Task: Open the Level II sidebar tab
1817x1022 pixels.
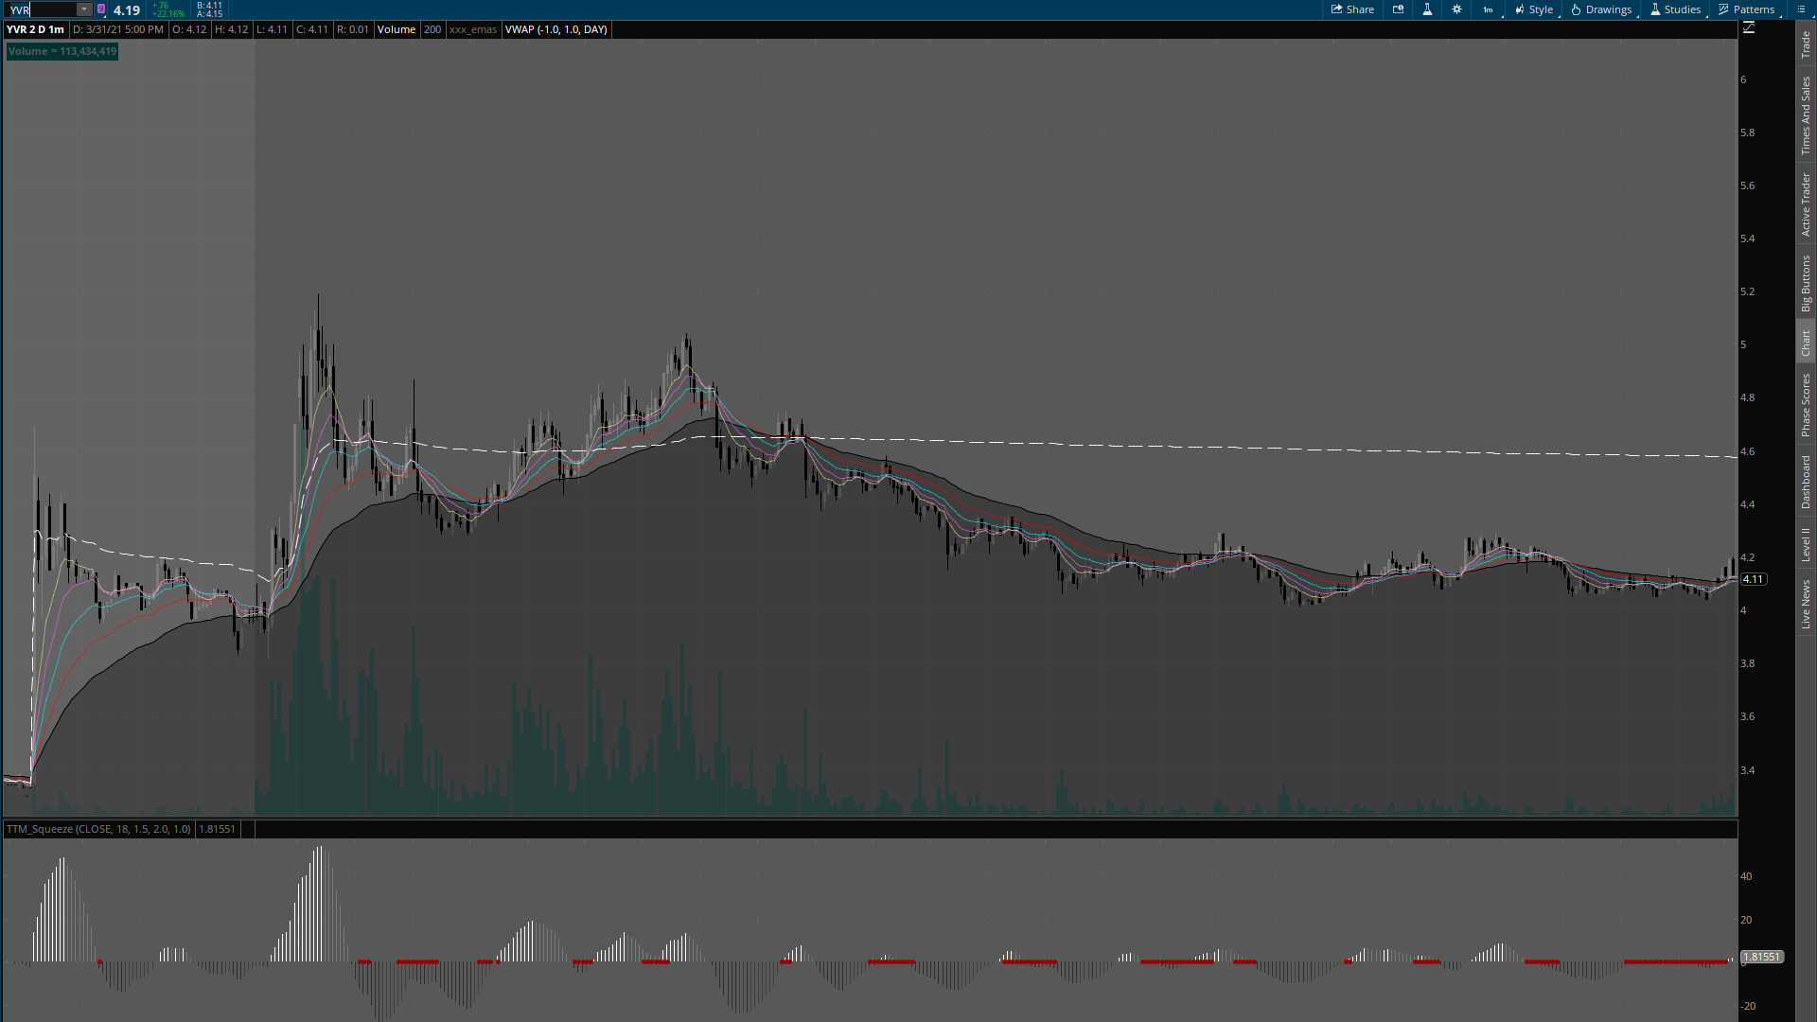Action: coord(1806,544)
